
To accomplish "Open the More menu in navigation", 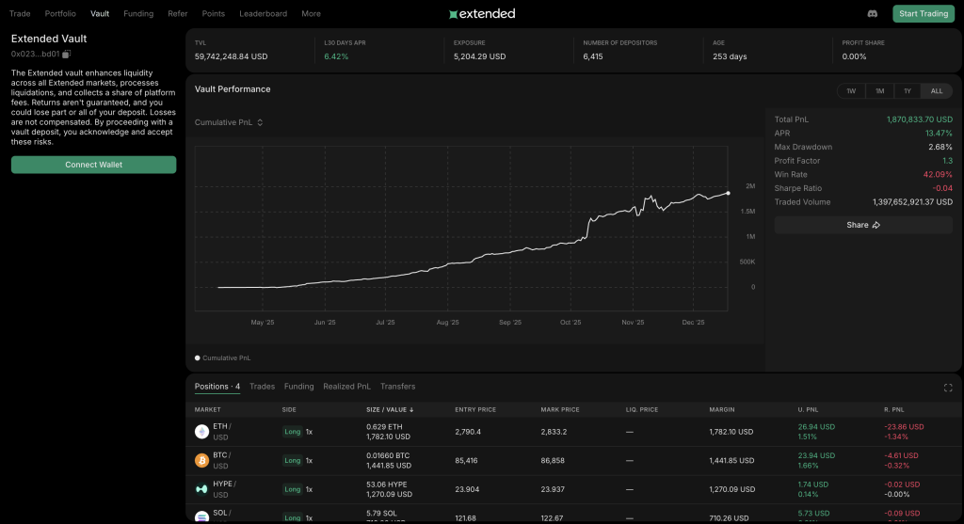I will (x=311, y=14).
